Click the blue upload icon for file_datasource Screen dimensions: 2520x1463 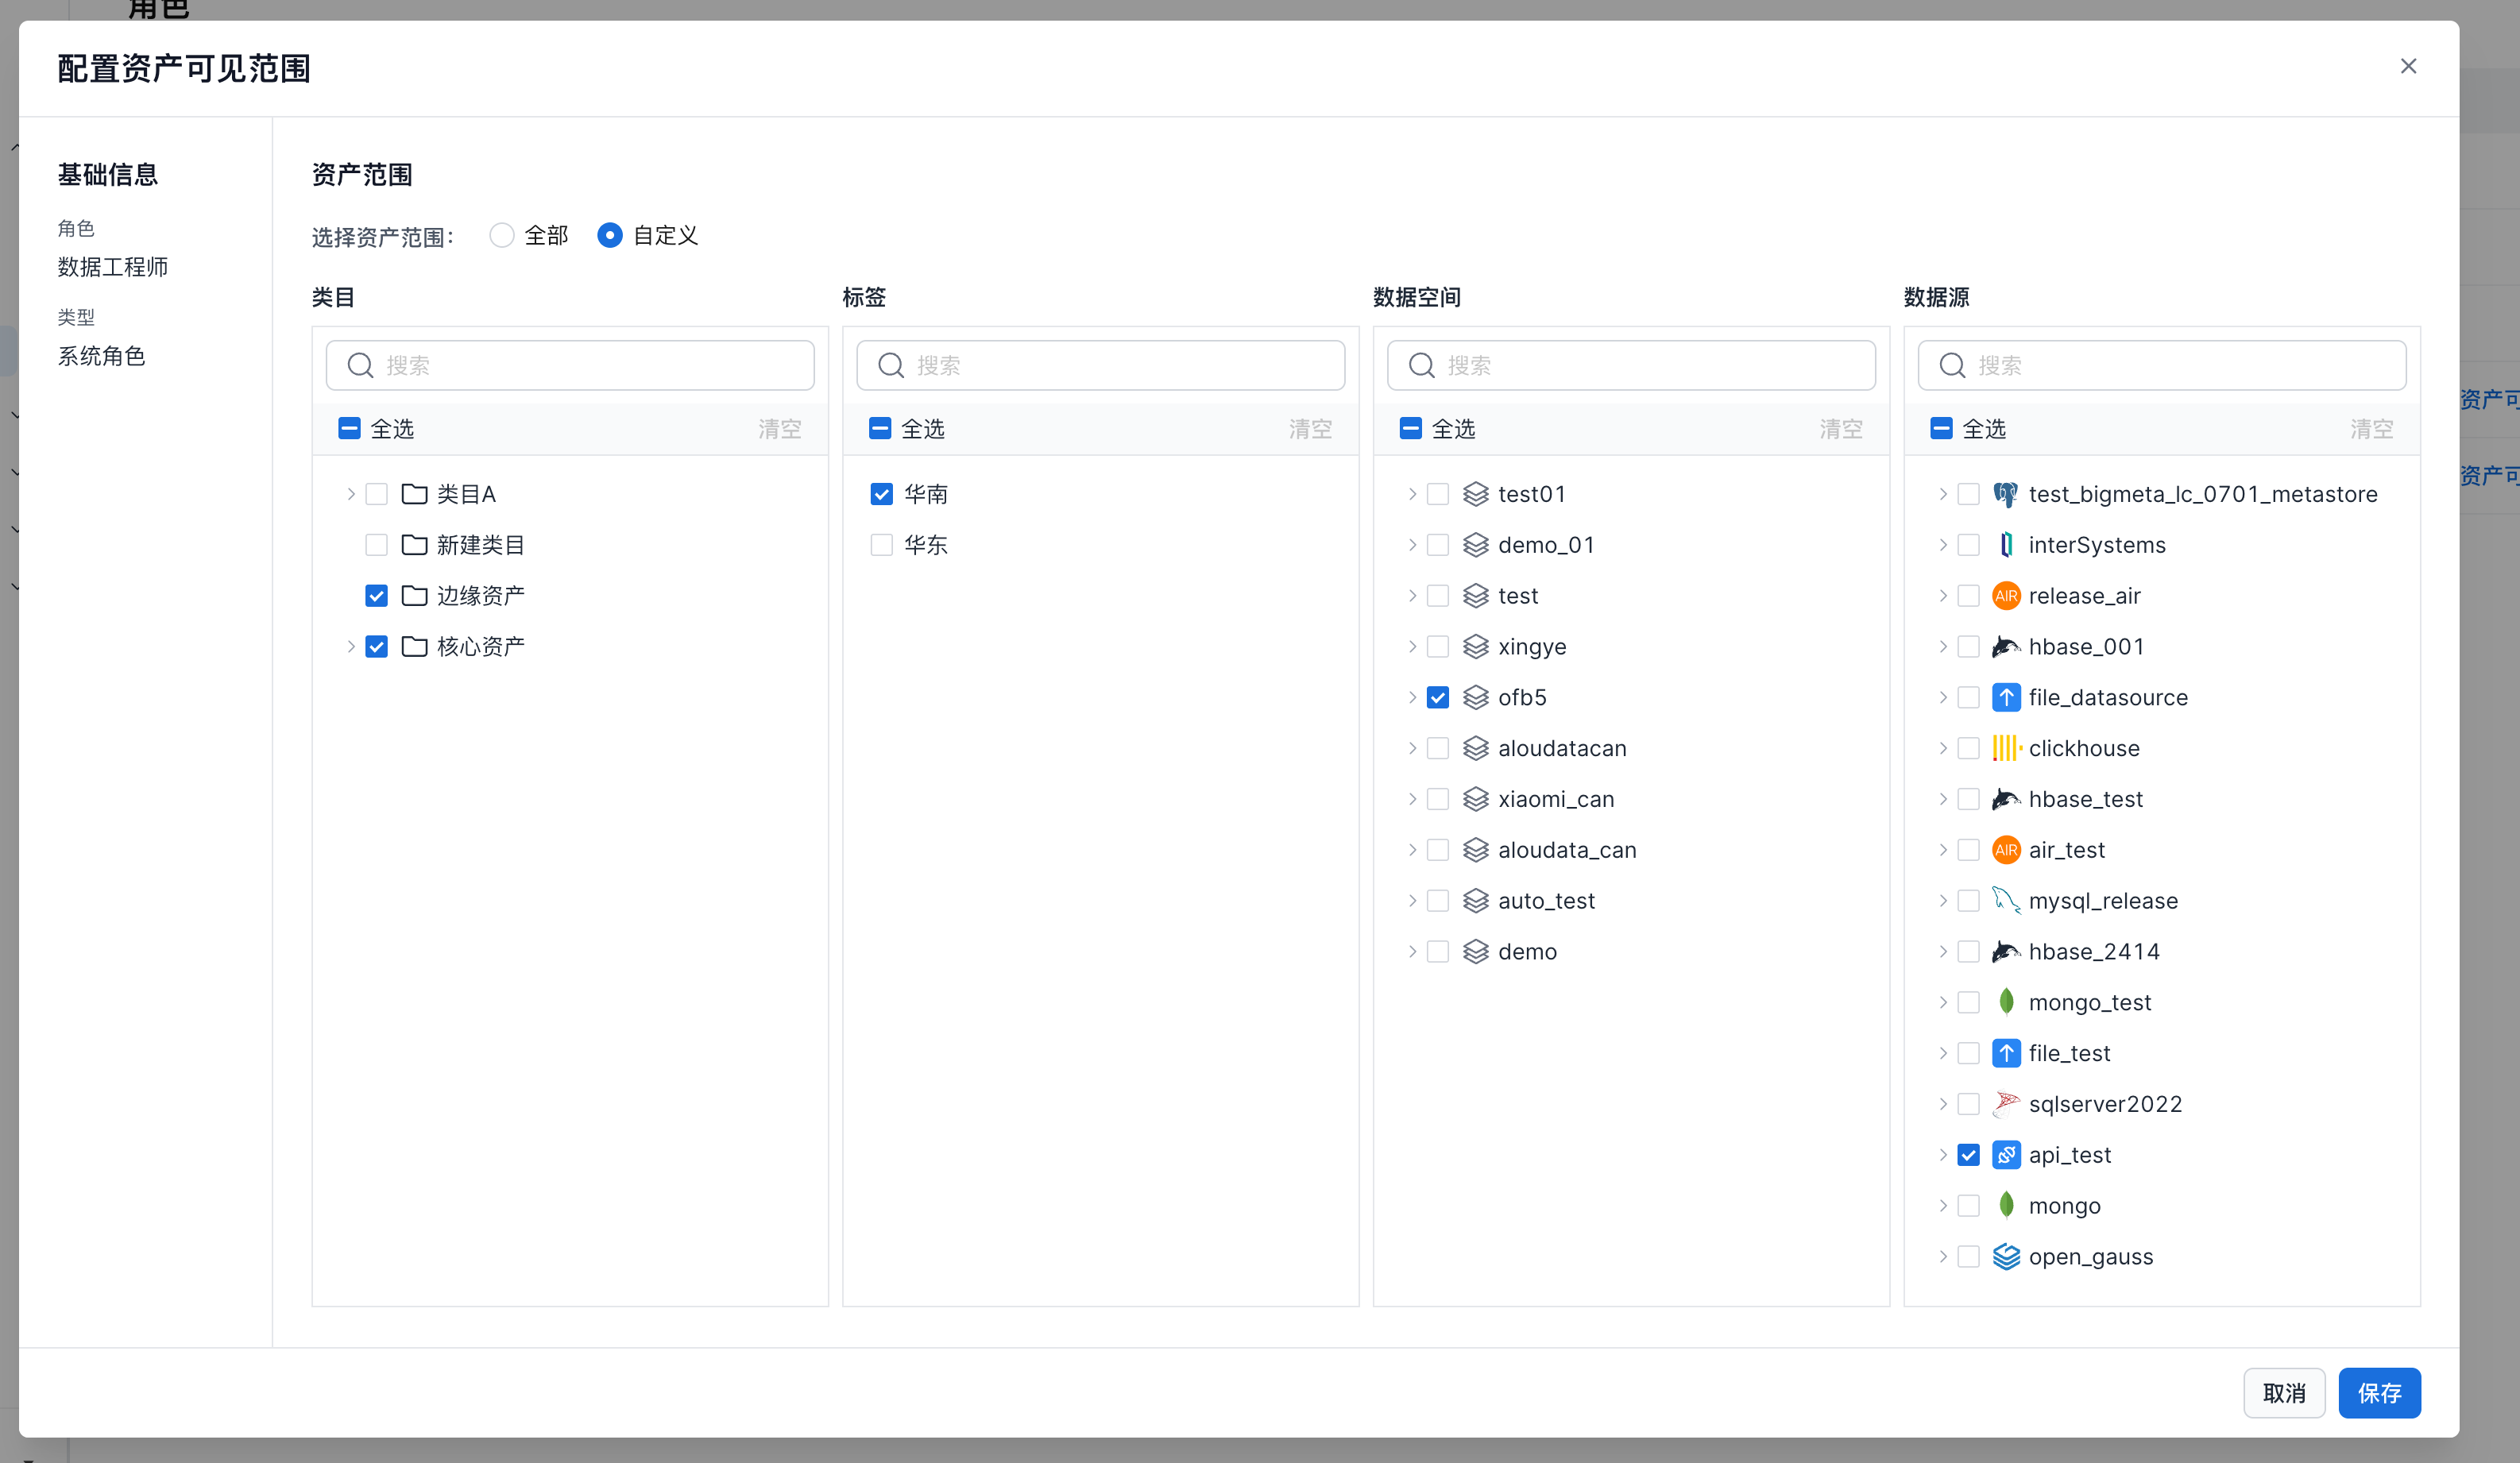(2006, 697)
